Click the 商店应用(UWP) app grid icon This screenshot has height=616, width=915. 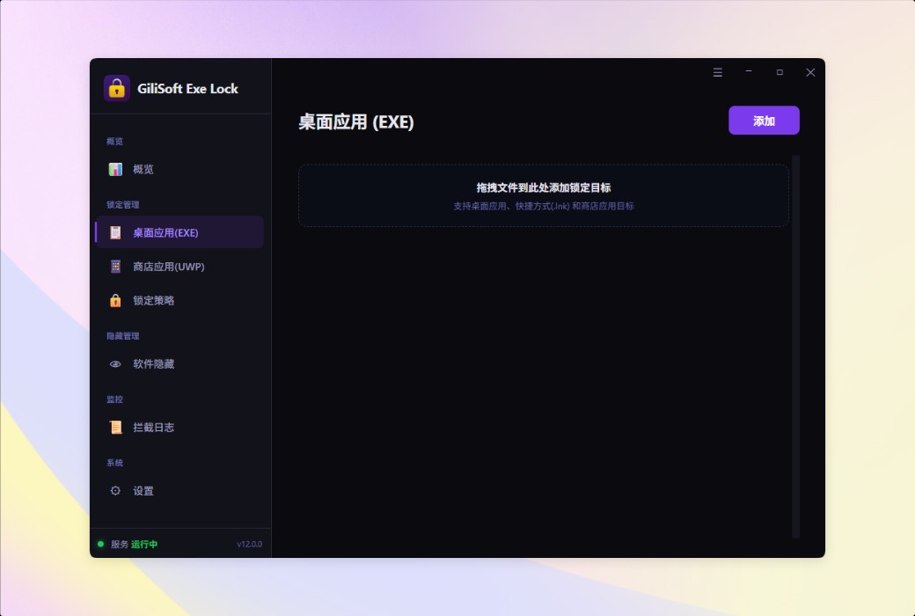coord(115,267)
